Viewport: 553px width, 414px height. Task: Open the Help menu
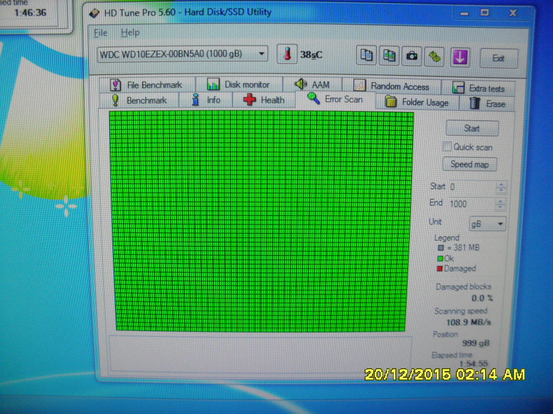point(130,33)
